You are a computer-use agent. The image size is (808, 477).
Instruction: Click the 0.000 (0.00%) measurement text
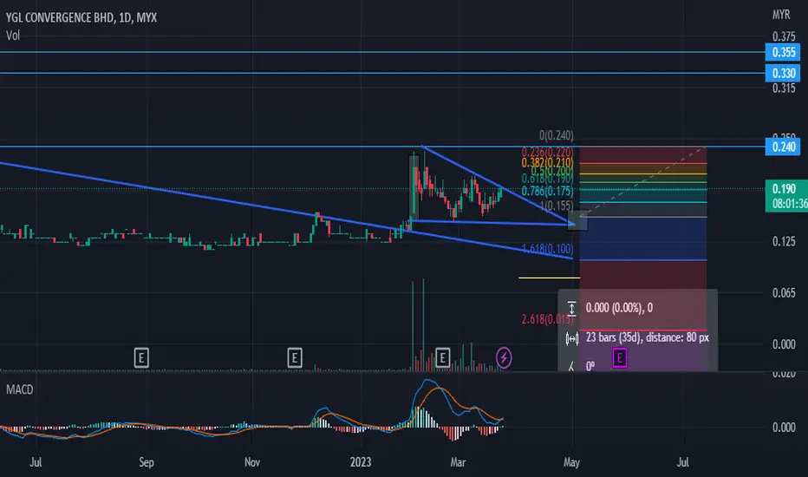pos(619,308)
